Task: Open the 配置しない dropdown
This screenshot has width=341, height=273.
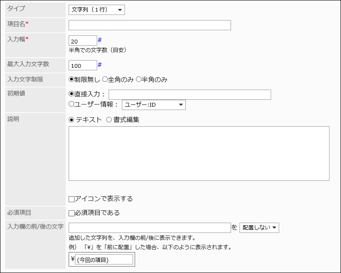Action: (259, 228)
